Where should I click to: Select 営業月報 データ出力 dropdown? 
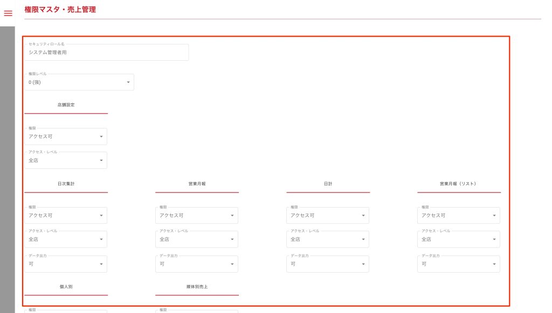(197, 264)
